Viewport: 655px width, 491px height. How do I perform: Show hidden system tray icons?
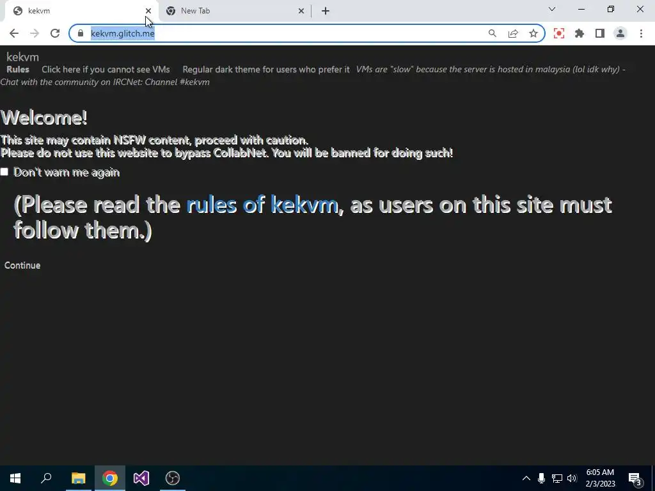click(x=526, y=478)
